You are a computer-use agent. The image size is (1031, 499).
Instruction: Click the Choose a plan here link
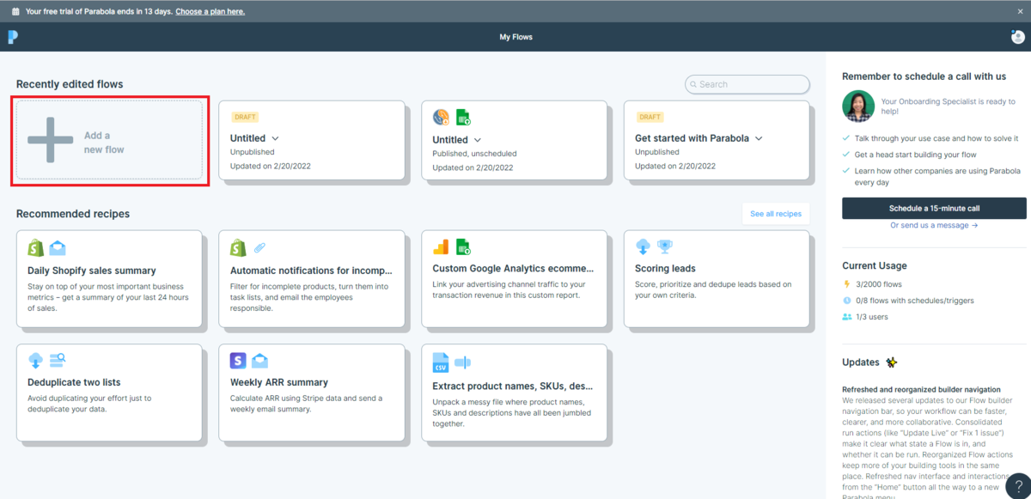coord(210,12)
